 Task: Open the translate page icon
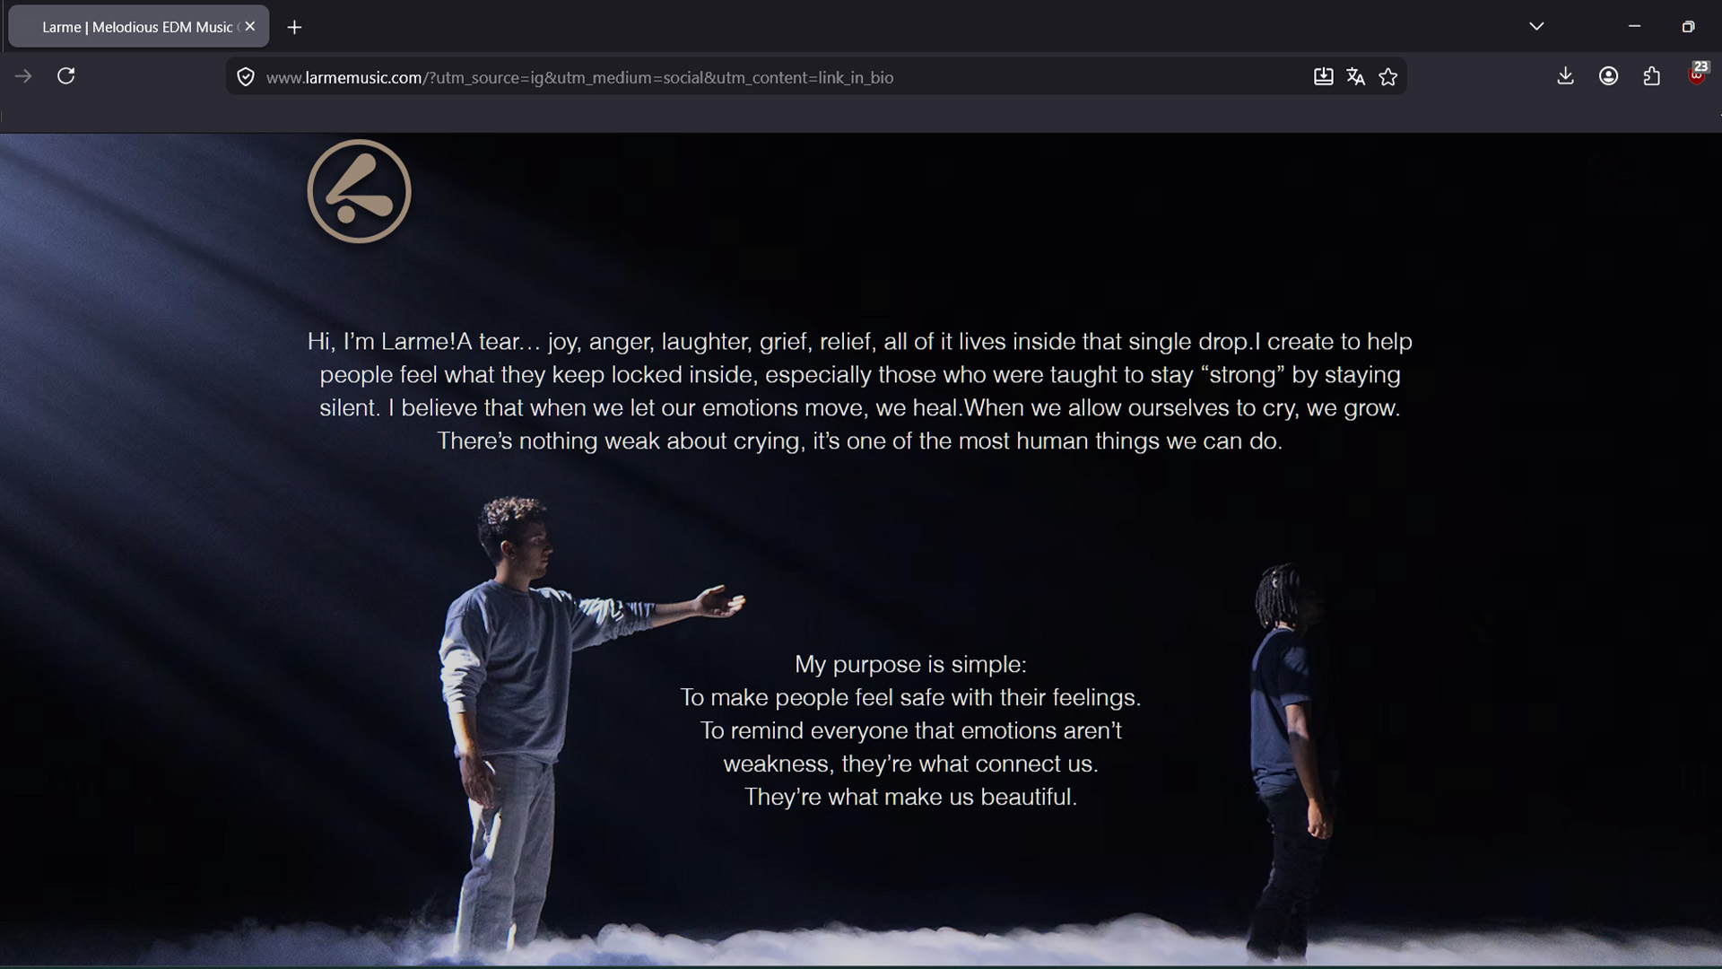tap(1355, 77)
